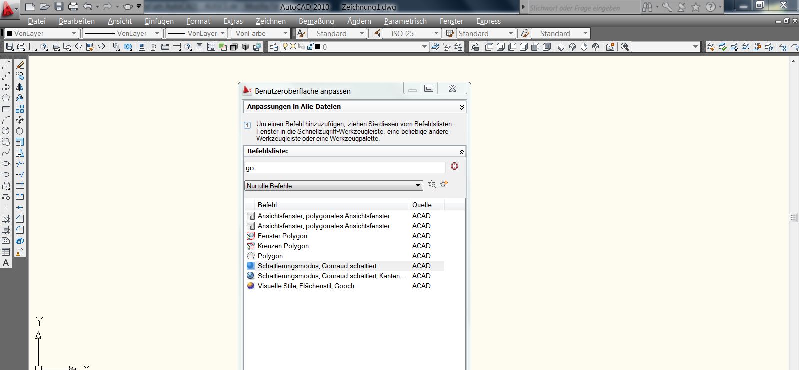Click the Plot printer icon in the title bar
799x370 pixels.
73,7
